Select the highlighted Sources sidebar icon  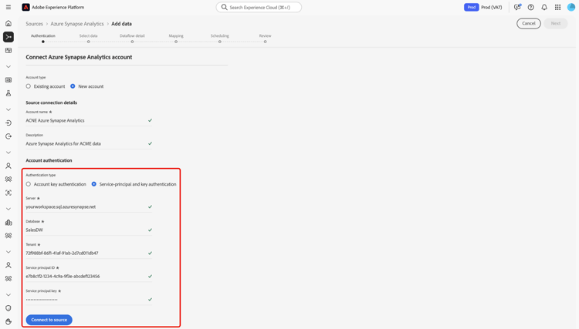coord(8,37)
